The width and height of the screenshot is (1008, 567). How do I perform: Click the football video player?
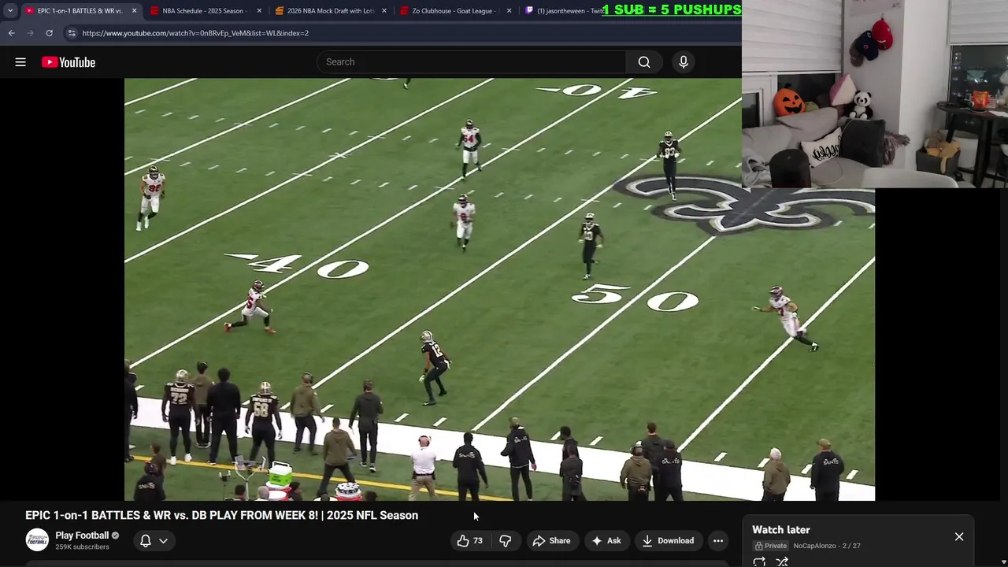coord(499,289)
